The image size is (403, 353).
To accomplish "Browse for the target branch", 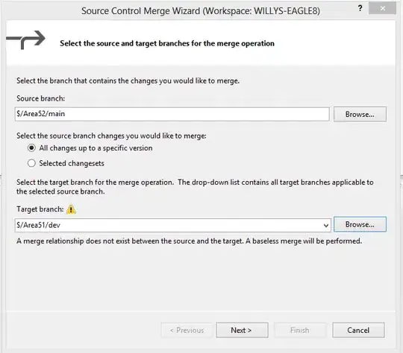I will click(x=360, y=224).
